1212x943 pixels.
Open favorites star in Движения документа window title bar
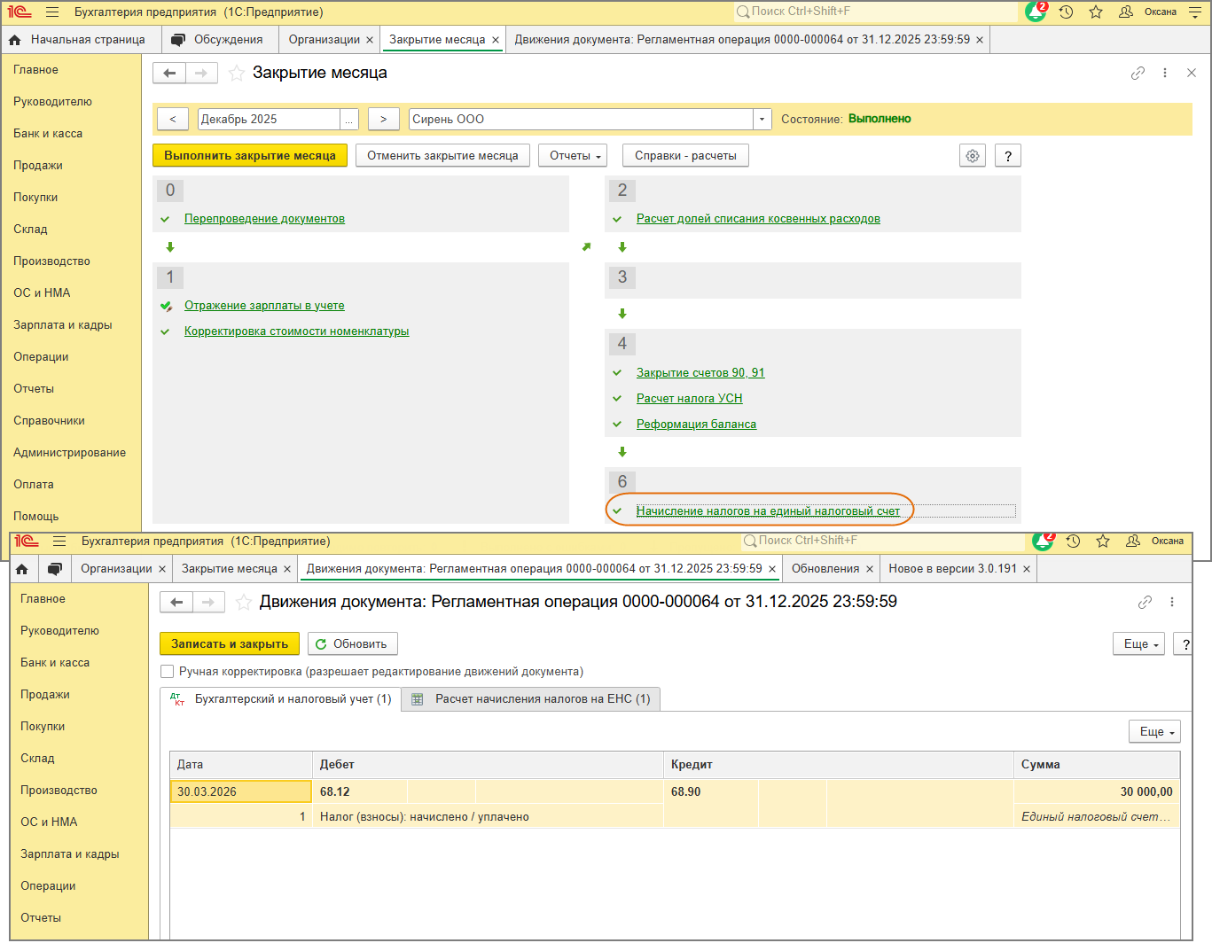1103,542
